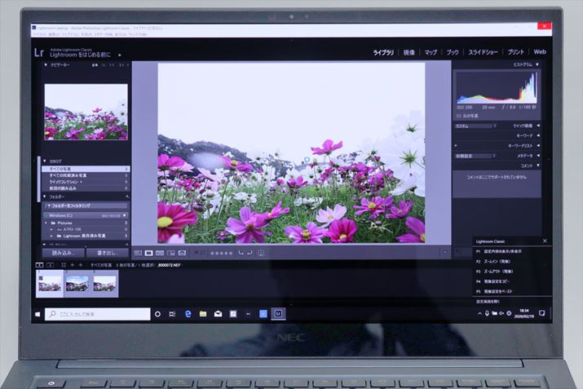
Task: Open the Web module
Action: tap(540, 52)
